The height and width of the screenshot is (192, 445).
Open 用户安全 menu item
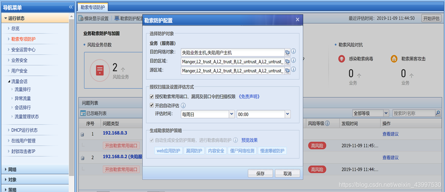19,71
